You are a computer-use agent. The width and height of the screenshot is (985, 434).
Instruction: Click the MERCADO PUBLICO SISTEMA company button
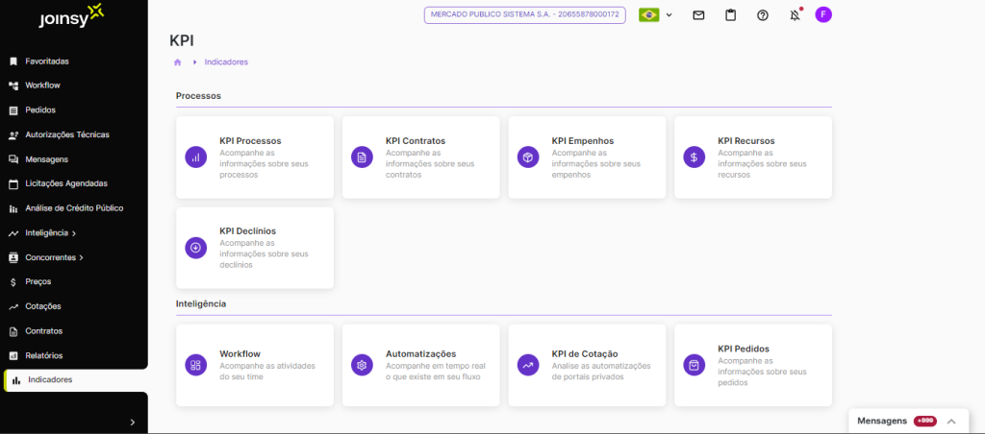click(525, 15)
